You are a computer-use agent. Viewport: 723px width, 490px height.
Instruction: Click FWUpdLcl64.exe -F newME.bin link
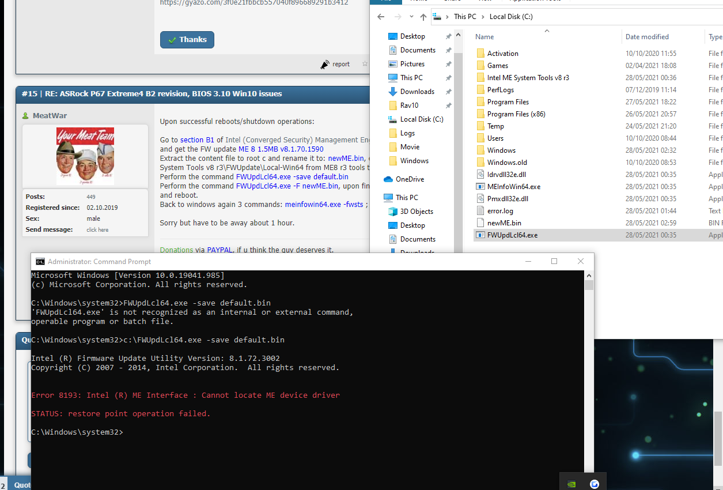[287, 186]
